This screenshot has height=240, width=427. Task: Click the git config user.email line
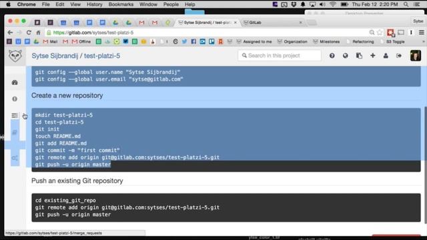pyautogui.click(x=109, y=79)
